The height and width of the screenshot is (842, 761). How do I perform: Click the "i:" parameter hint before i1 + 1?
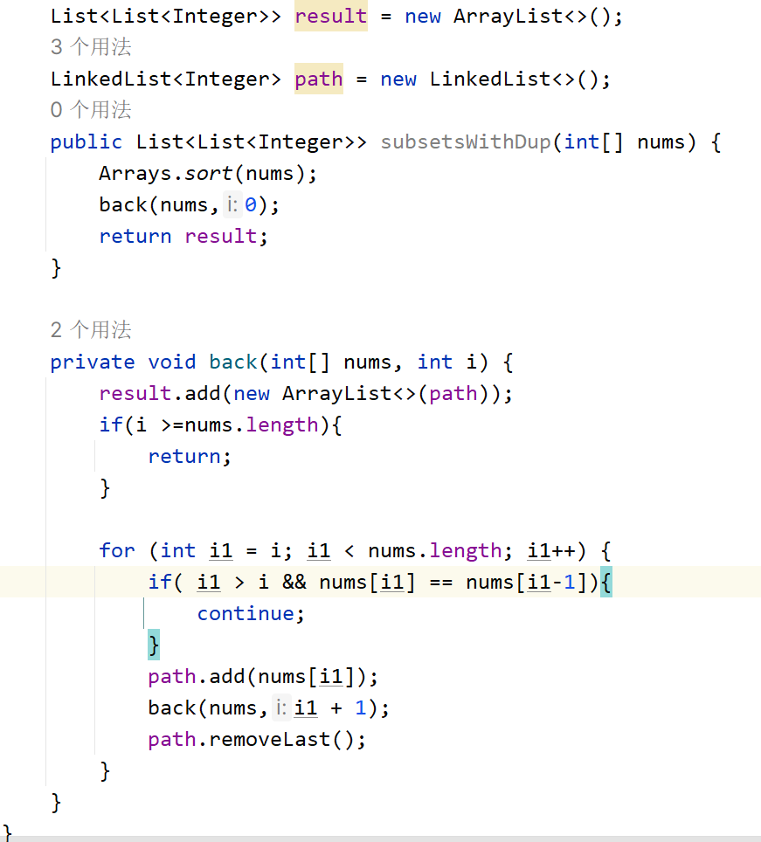click(x=280, y=708)
